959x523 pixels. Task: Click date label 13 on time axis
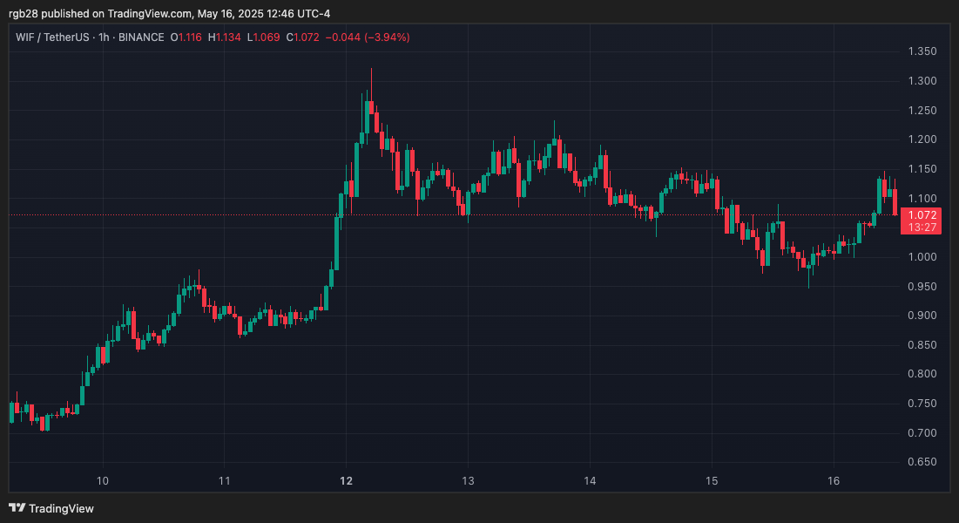click(468, 481)
